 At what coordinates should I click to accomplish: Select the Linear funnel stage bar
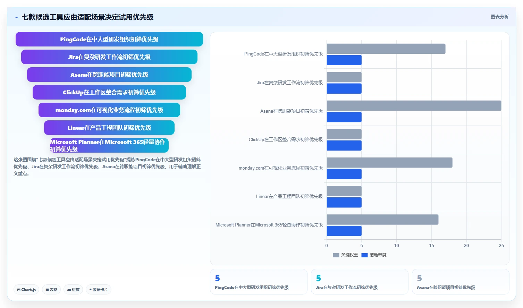109,128
